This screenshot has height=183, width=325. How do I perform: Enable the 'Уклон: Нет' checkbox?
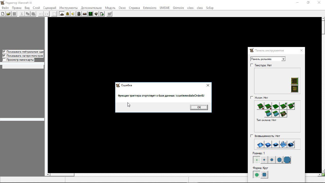pos(252,97)
